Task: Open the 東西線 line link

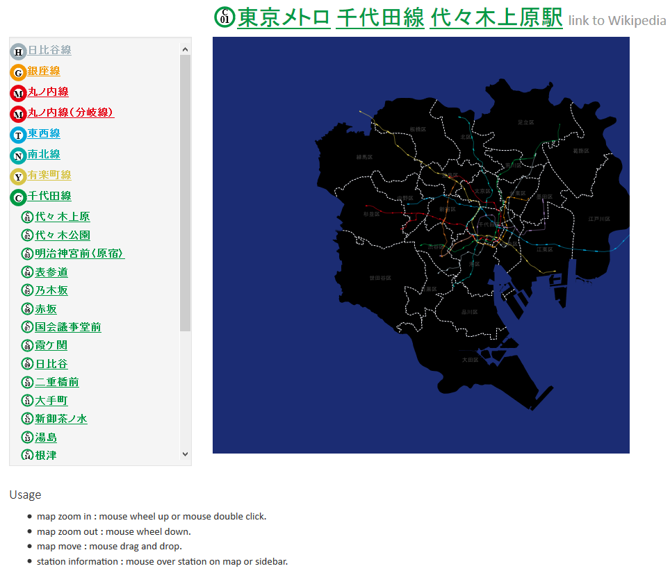Action: tap(44, 133)
